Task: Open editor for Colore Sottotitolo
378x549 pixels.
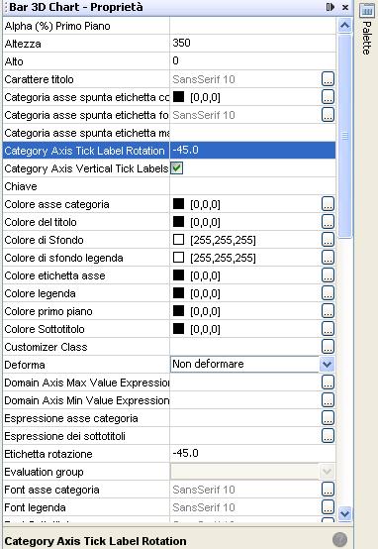Action: point(328,329)
